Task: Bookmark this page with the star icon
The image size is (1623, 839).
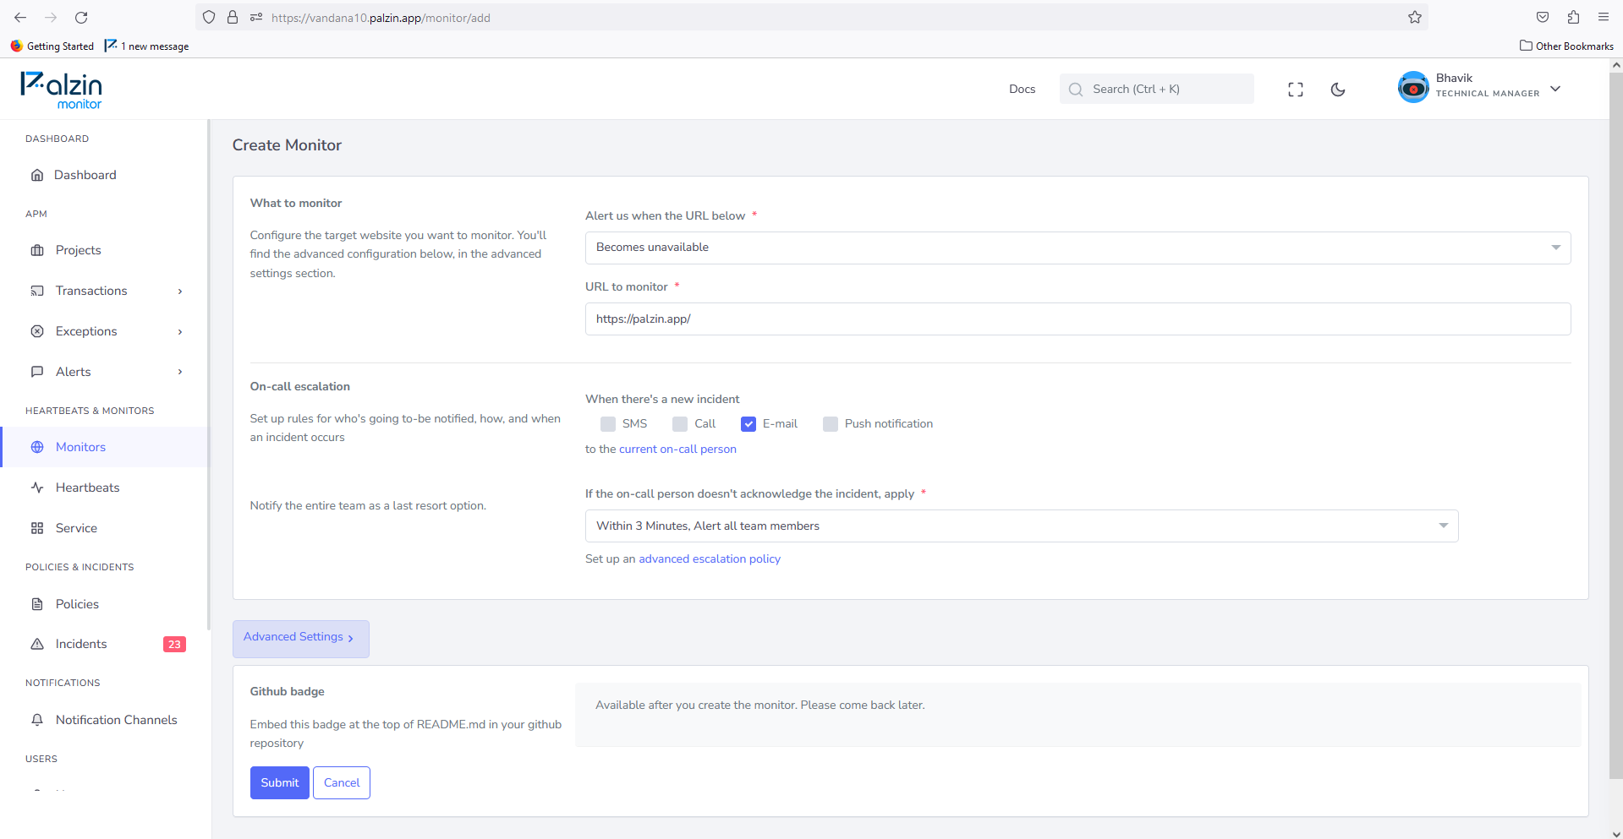Action: (x=1414, y=18)
